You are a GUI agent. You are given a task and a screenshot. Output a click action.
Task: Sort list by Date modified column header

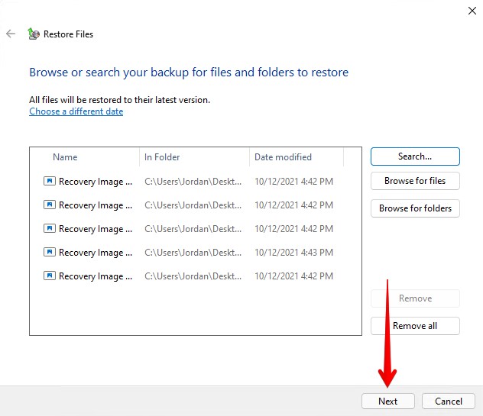(283, 157)
